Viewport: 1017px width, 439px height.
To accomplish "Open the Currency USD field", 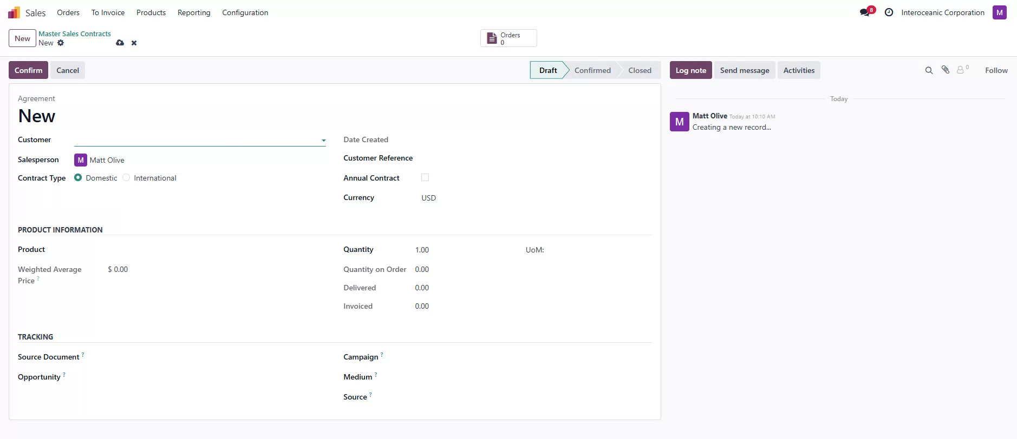I will click(x=428, y=198).
